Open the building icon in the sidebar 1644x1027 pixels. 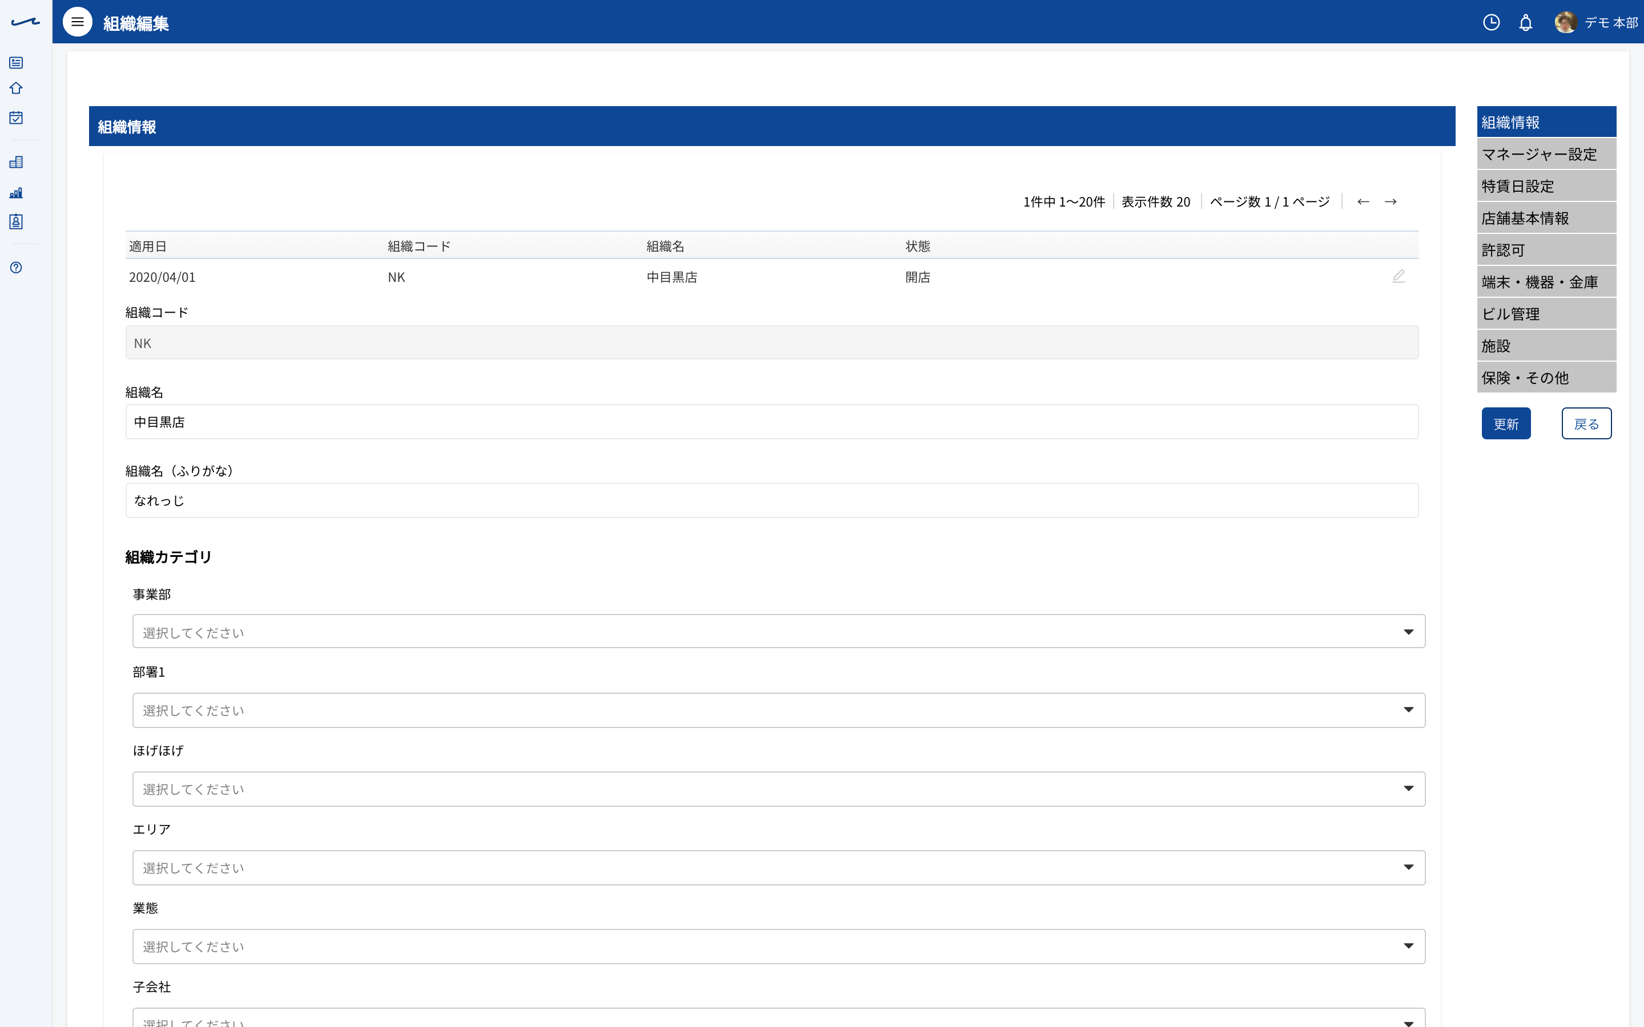coord(17,161)
